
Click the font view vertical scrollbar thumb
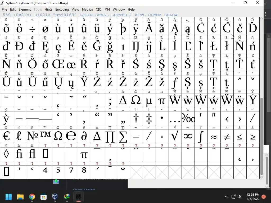(x=261, y=136)
